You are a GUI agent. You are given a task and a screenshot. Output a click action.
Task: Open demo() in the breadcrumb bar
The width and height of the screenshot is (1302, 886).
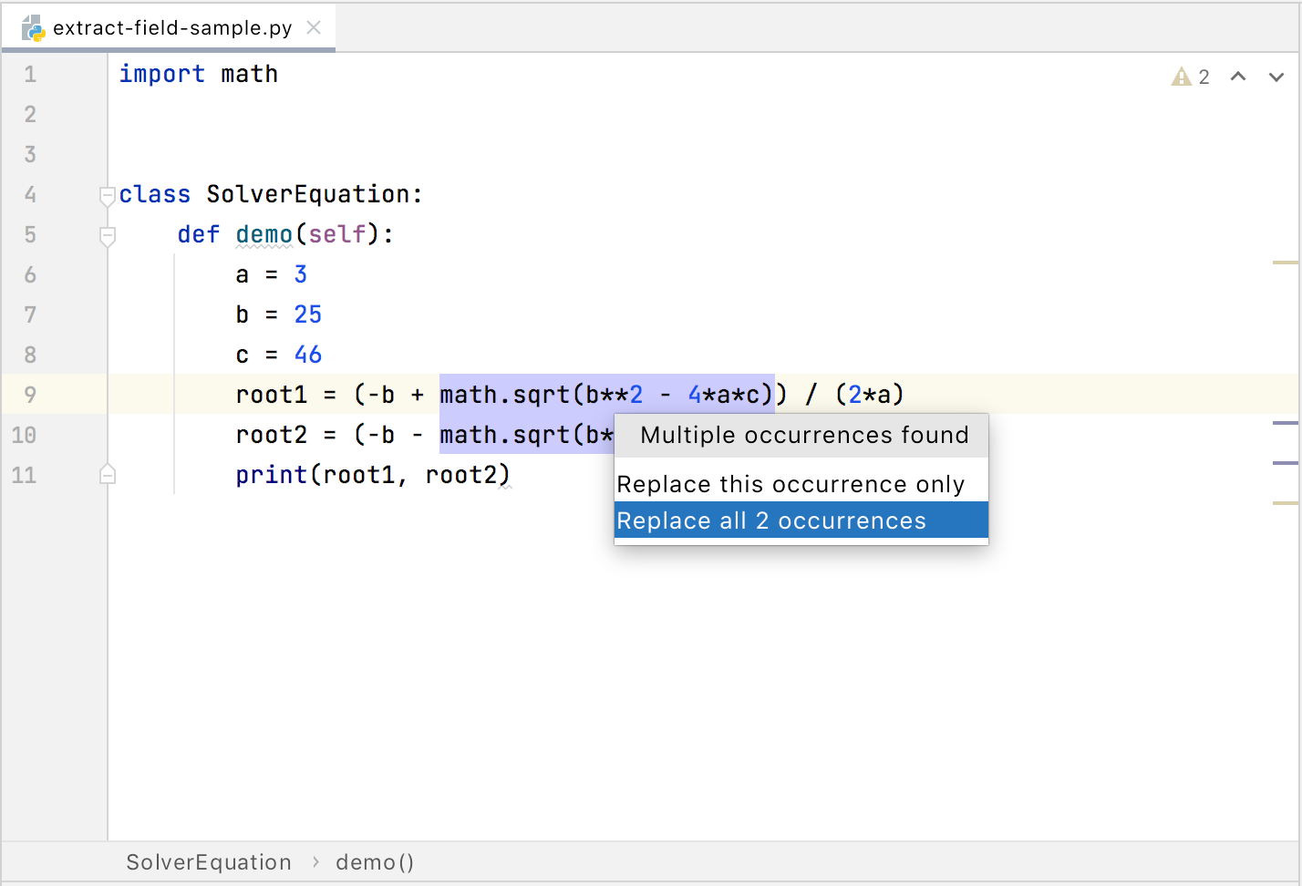[x=375, y=861]
